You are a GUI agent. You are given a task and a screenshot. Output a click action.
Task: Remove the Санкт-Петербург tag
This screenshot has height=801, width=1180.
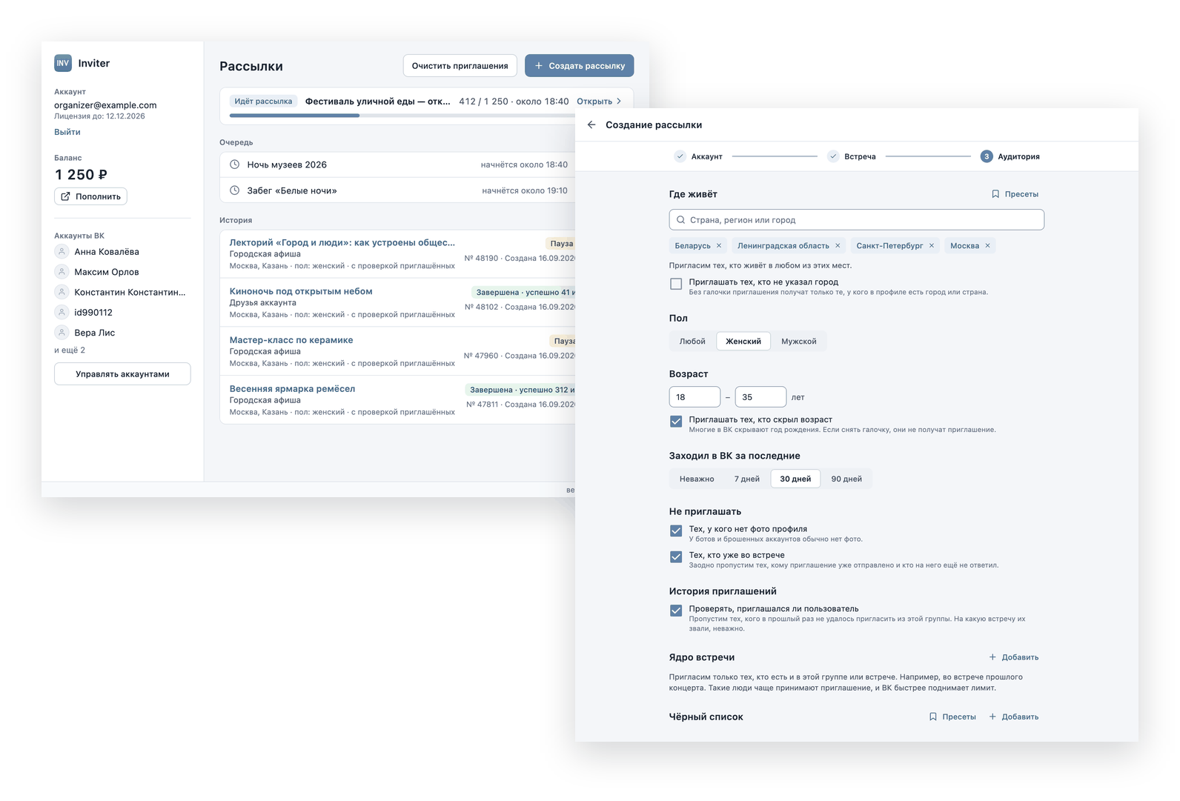[x=932, y=246]
